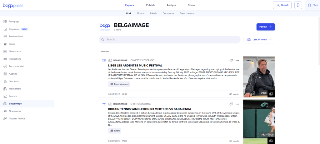Switch to the Publish tab
This screenshot has height=144, width=320.
pos(150,5)
